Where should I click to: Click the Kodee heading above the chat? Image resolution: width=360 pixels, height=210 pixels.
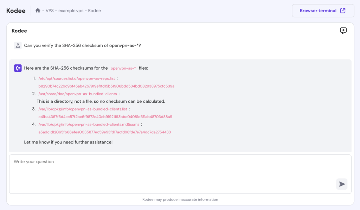[x=19, y=31]
